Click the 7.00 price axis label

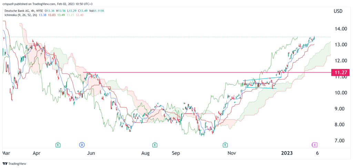click(340, 141)
